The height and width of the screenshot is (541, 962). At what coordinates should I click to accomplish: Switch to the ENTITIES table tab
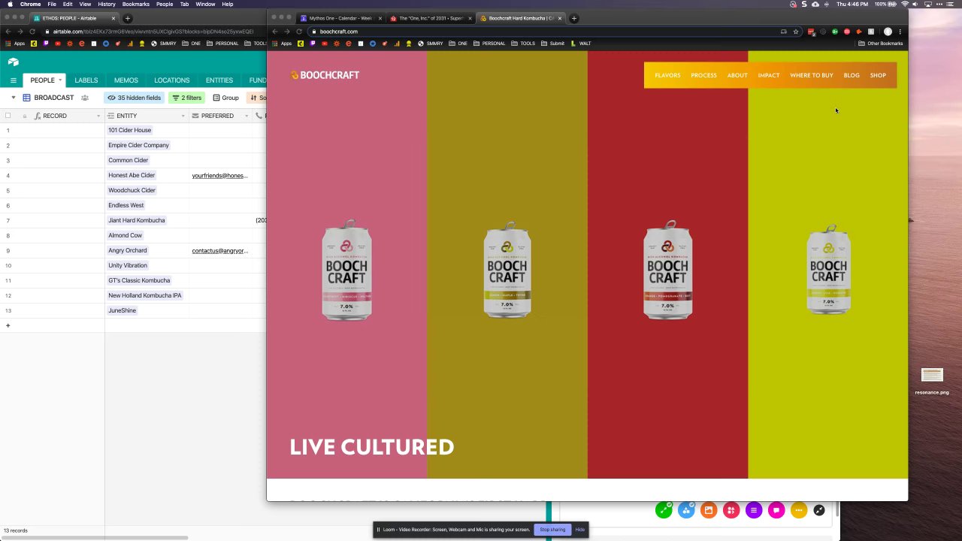point(219,80)
